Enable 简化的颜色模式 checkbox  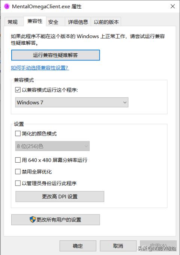click(x=18, y=134)
